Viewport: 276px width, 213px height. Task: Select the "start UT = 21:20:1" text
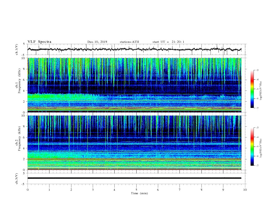[x=168, y=42]
